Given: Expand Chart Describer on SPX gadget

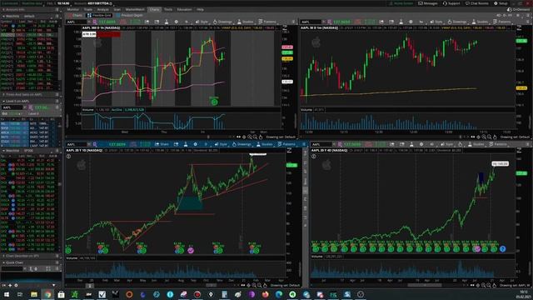Looking at the screenshot, I should 3,256.
